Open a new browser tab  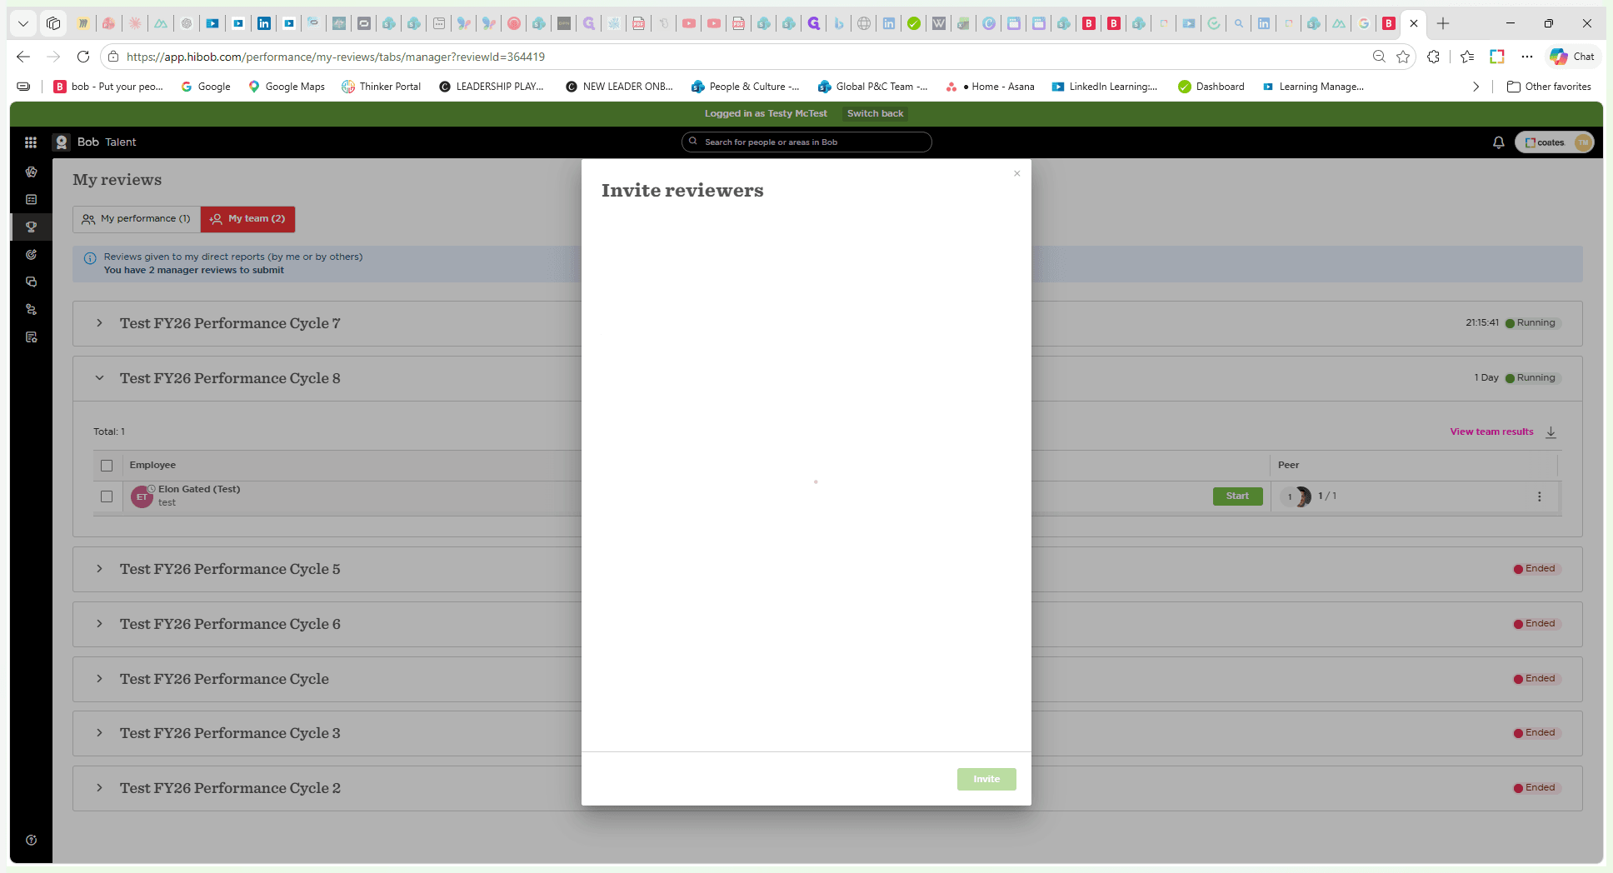click(x=1443, y=23)
